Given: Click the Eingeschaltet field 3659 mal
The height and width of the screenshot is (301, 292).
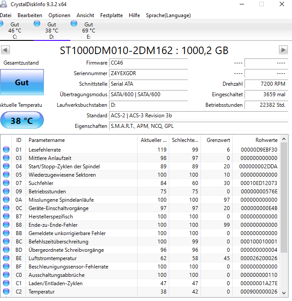Looking at the screenshot, I should click(266, 94).
